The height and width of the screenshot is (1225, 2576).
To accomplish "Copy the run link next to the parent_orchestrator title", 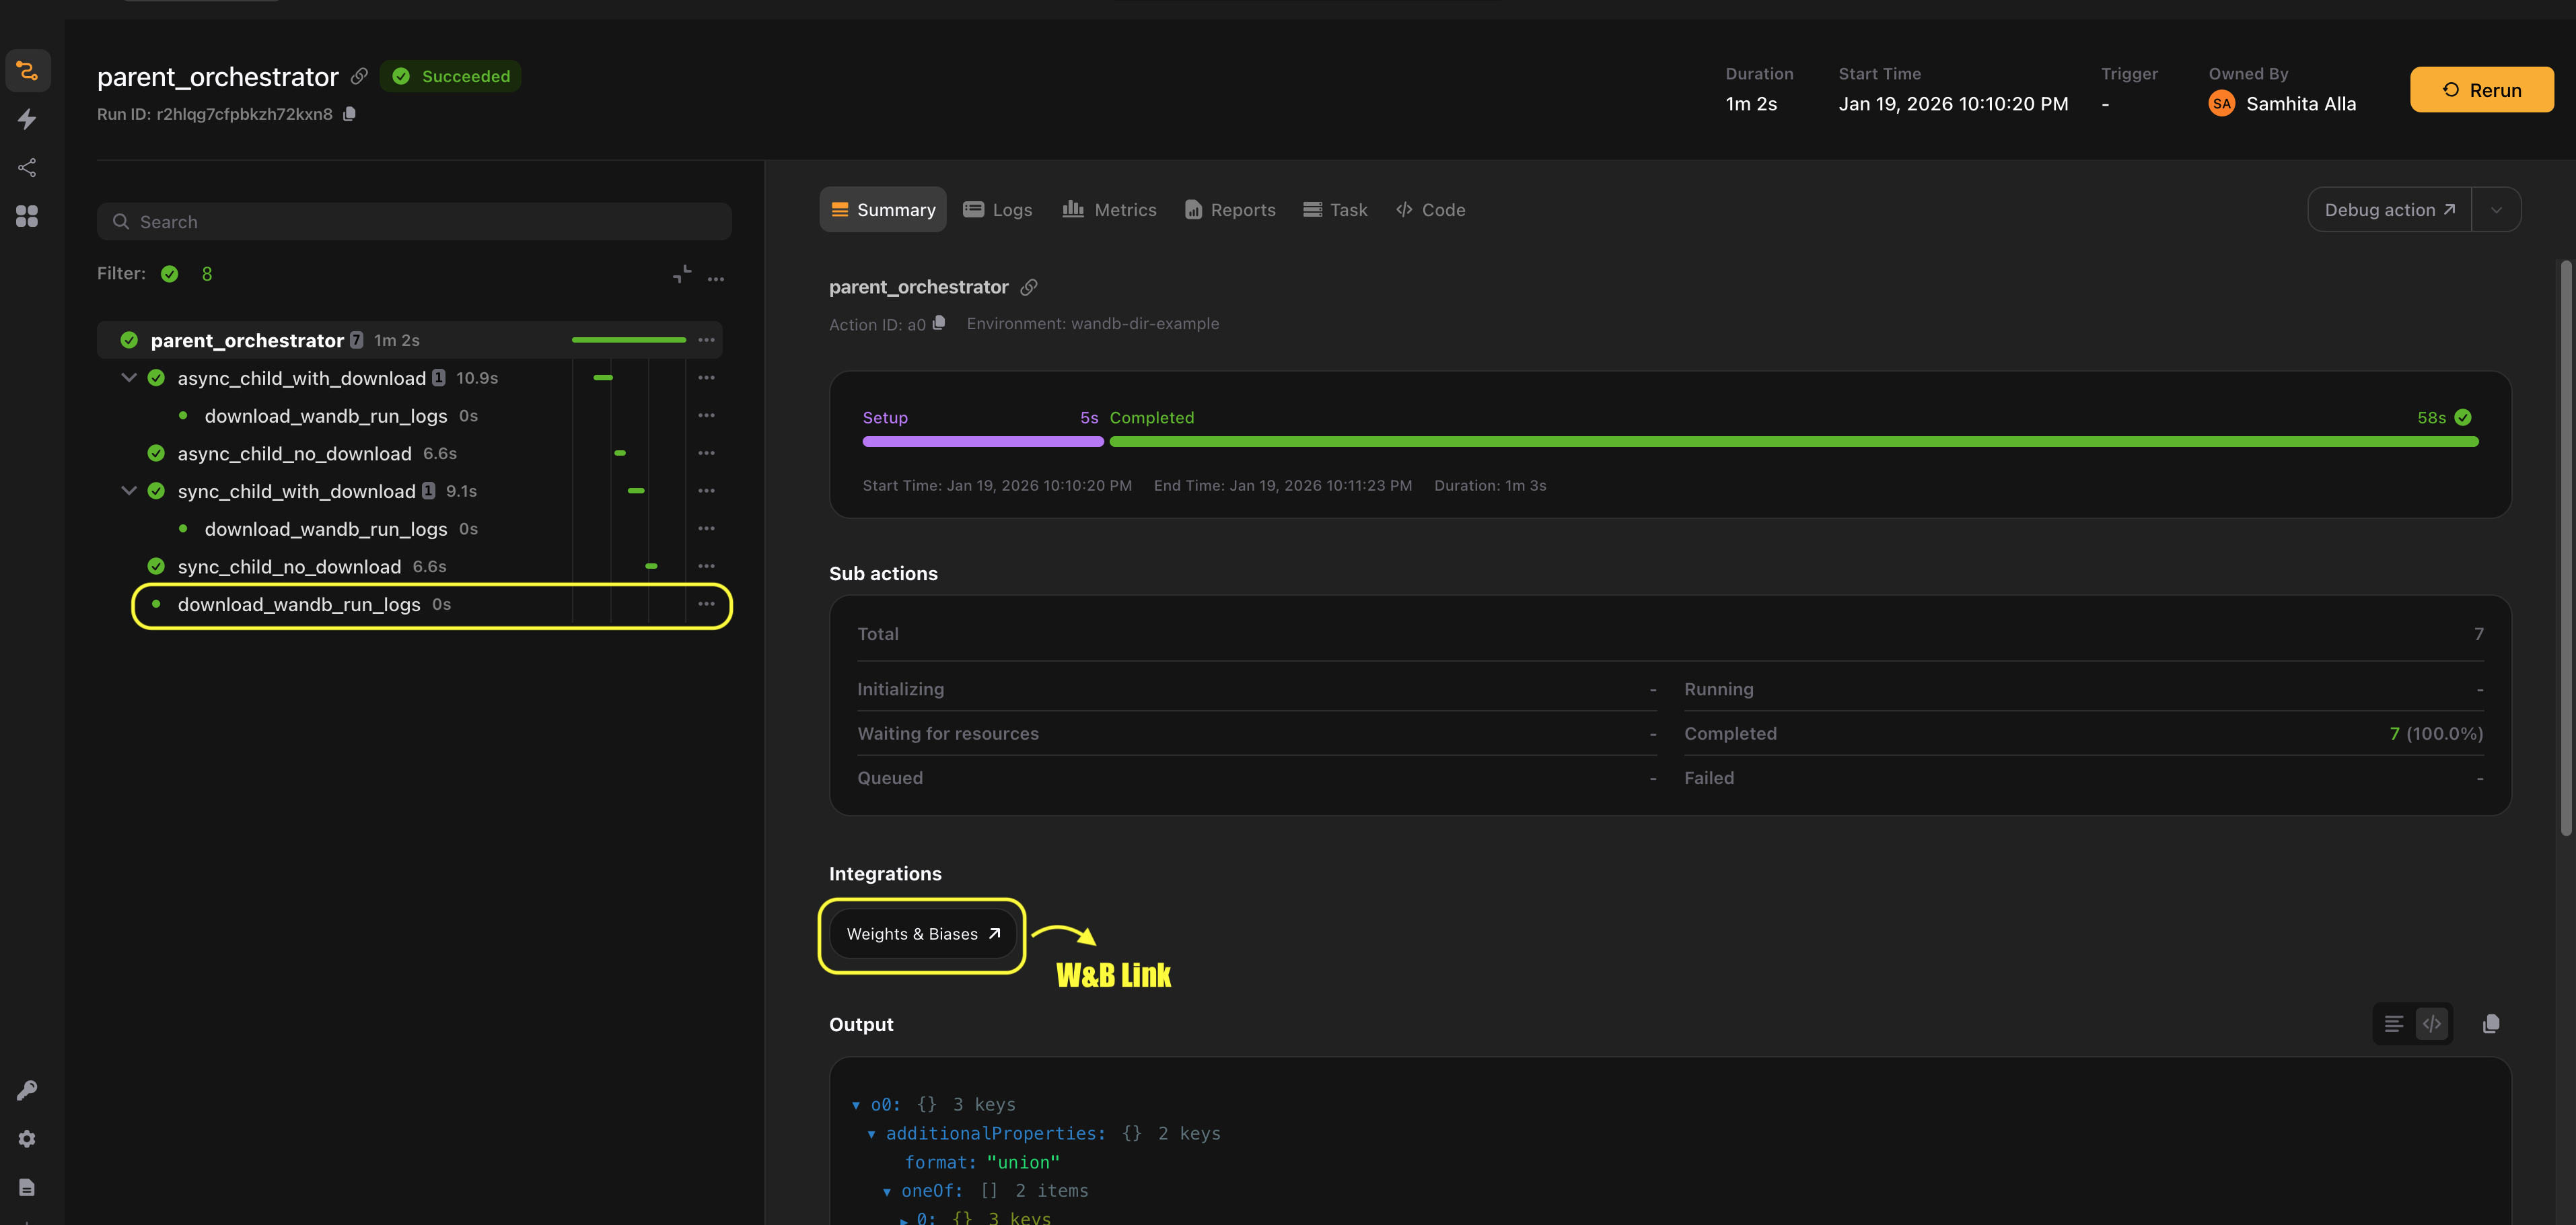I will pyautogui.click(x=360, y=76).
